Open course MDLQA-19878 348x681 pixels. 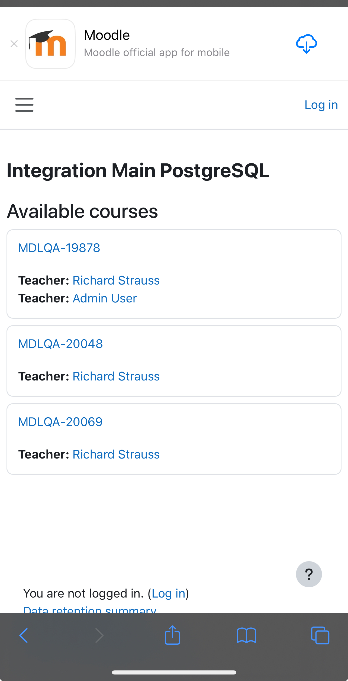[59, 248]
